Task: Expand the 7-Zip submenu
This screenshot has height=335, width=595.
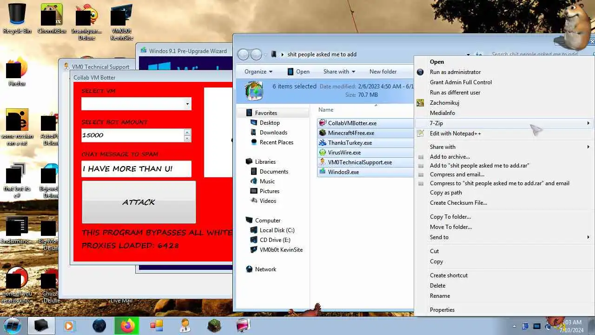Action: click(504, 123)
